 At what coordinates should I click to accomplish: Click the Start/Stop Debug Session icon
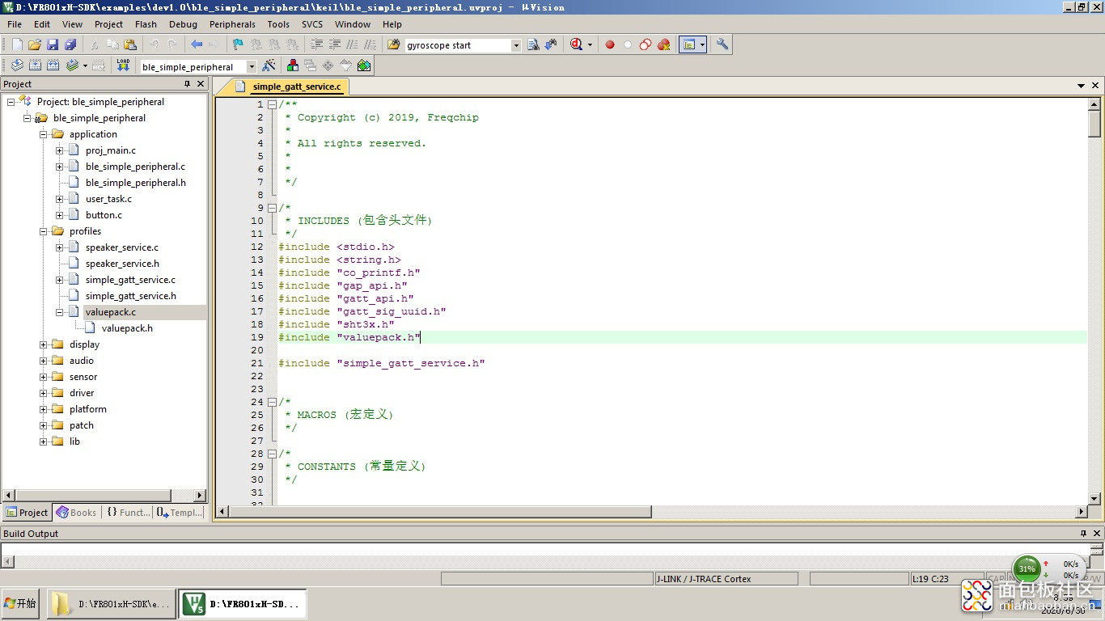[x=576, y=45]
